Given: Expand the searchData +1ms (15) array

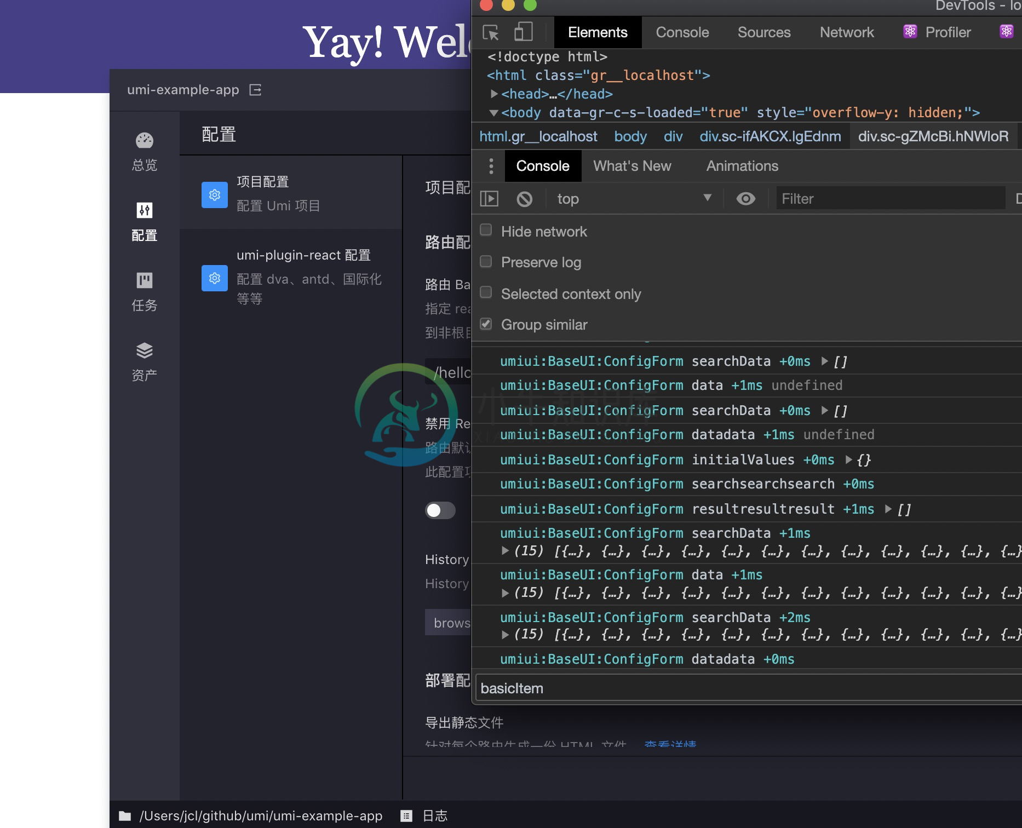Looking at the screenshot, I should [505, 551].
